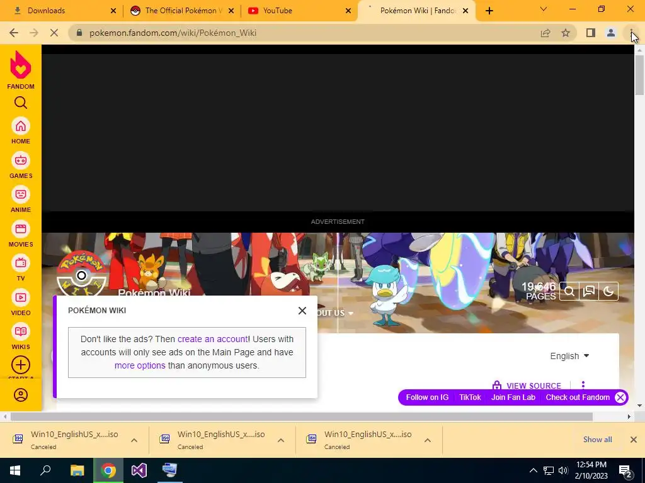Open the page more-actions dots menu
The height and width of the screenshot is (483, 645).
click(x=583, y=385)
